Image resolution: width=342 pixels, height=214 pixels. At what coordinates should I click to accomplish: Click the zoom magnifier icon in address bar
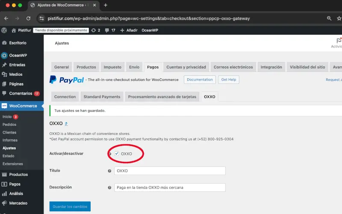coord(329,18)
